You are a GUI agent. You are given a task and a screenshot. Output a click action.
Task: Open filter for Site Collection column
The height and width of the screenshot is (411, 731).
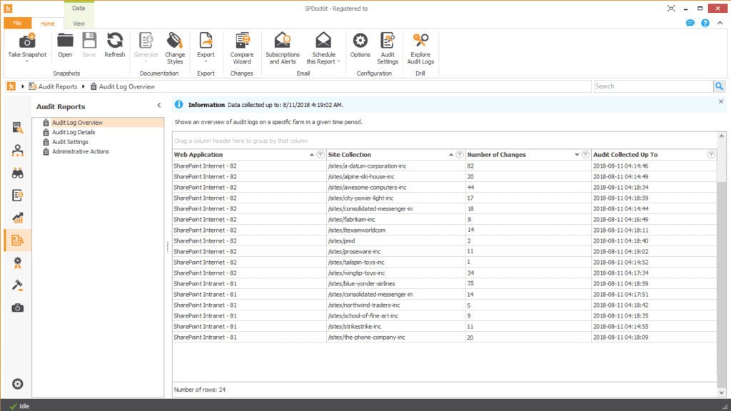pos(460,154)
